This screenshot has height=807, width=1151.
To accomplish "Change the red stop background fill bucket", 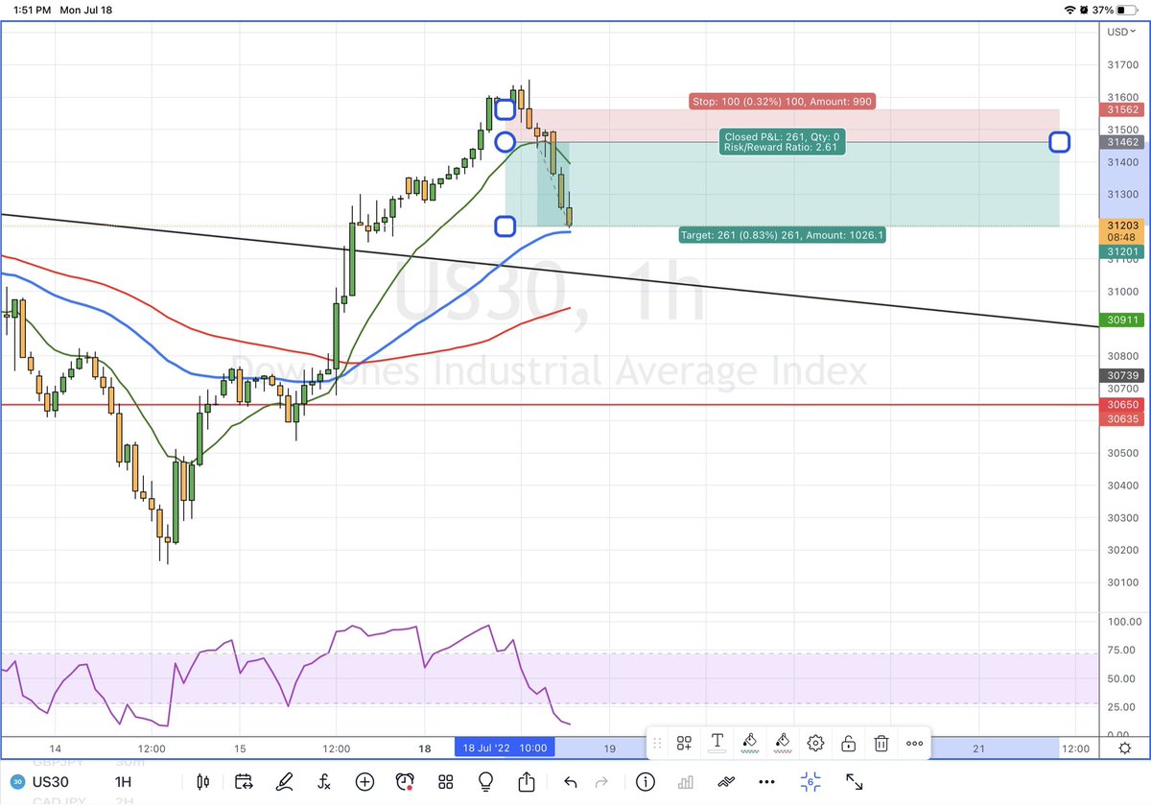I will [783, 743].
